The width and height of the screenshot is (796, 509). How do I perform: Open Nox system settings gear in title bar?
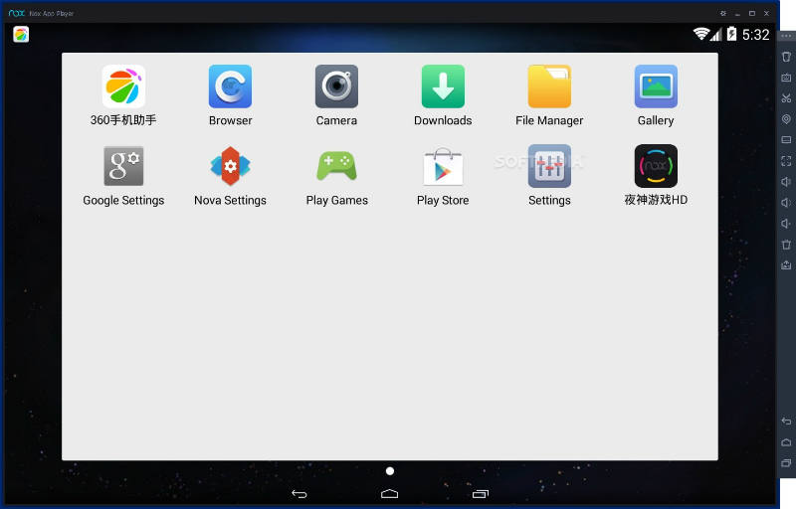[722, 13]
